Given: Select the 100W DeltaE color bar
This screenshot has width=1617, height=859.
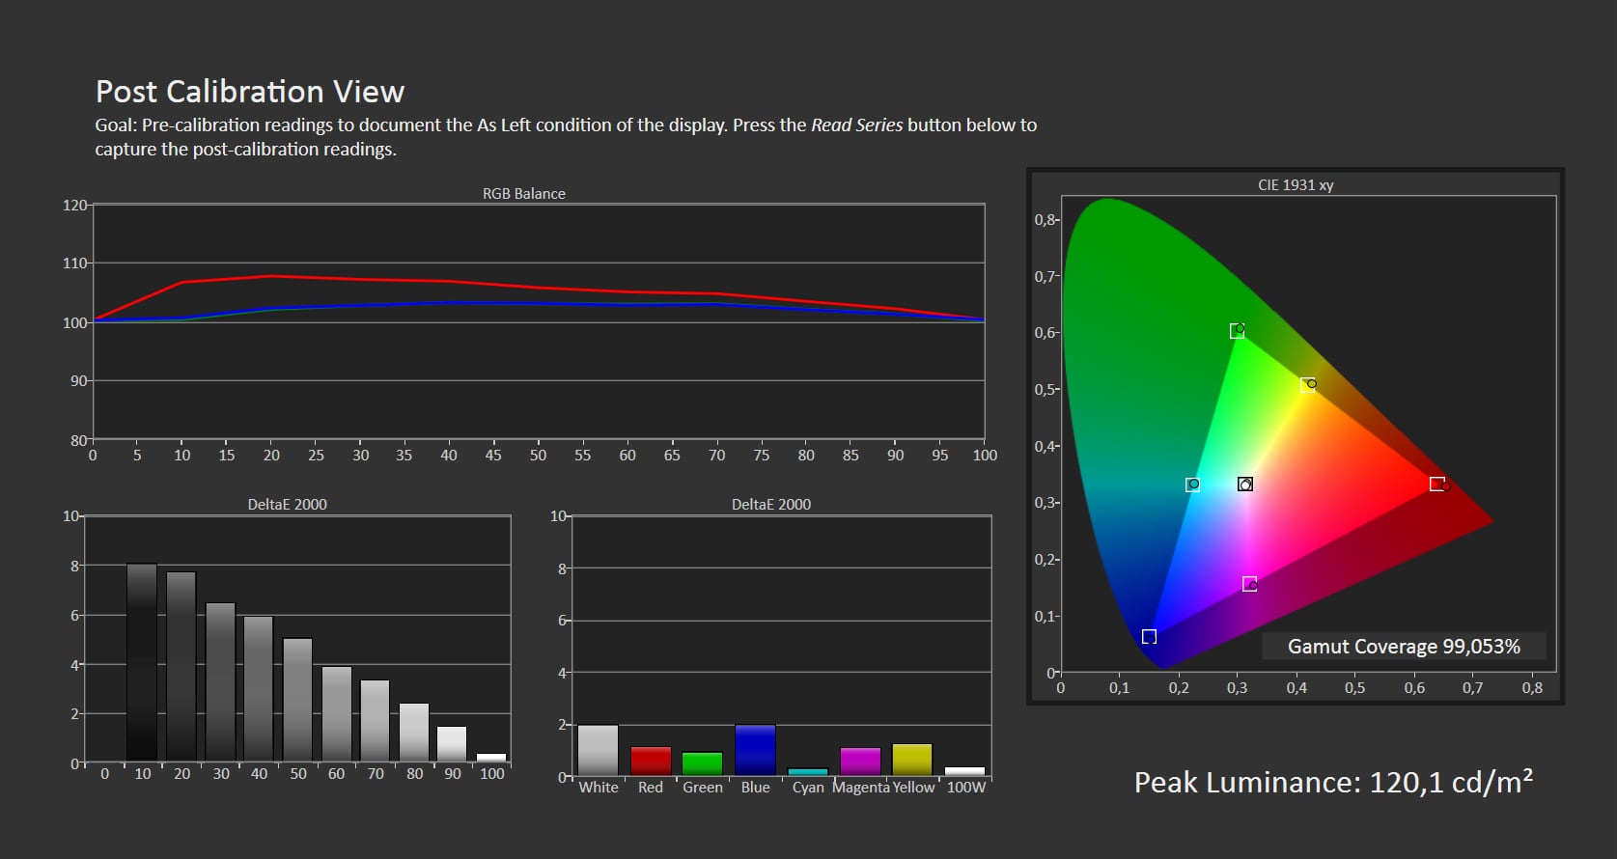Looking at the screenshot, I should (965, 771).
